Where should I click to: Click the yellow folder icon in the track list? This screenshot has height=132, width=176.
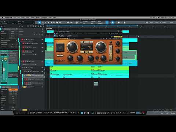(x=25, y=87)
